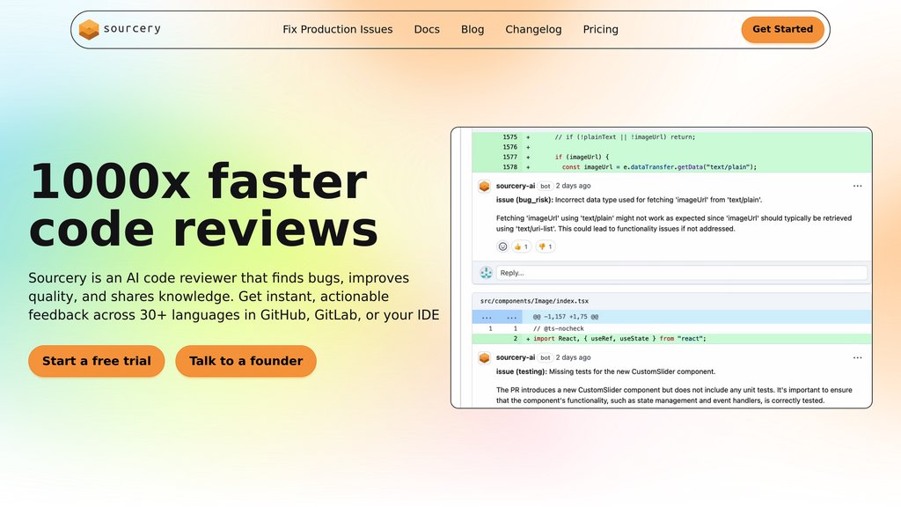
Task: Click the diff hunk header "@@ -1,157 +1,75 @@"
Action: [x=566, y=317]
